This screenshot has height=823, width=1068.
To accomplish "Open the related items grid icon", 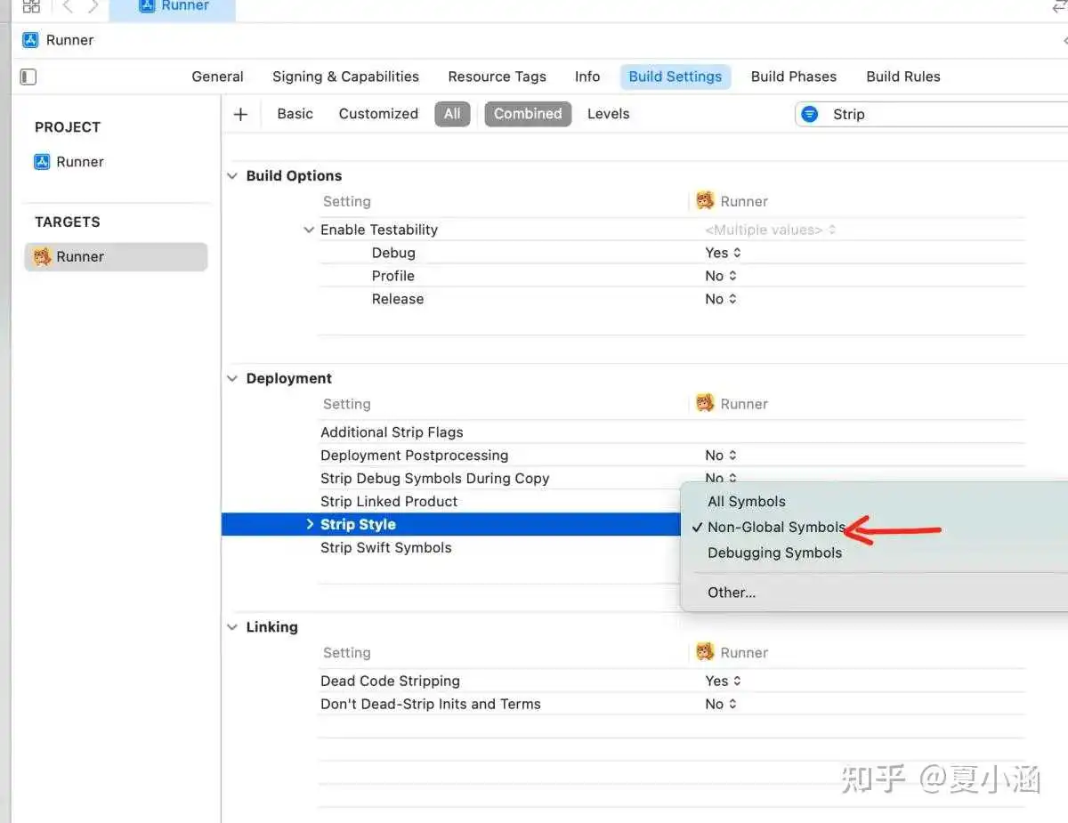I will click(31, 7).
